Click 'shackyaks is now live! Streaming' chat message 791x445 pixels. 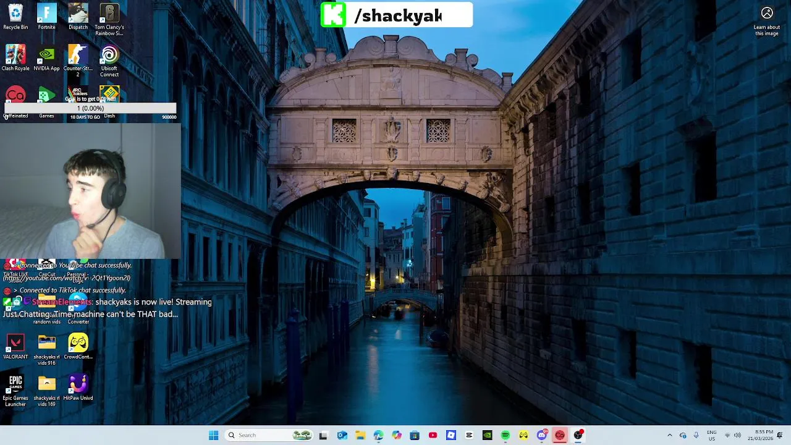153,302
